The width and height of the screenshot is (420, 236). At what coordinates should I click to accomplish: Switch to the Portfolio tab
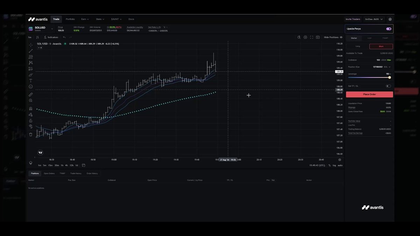click(x=70, y=19)
